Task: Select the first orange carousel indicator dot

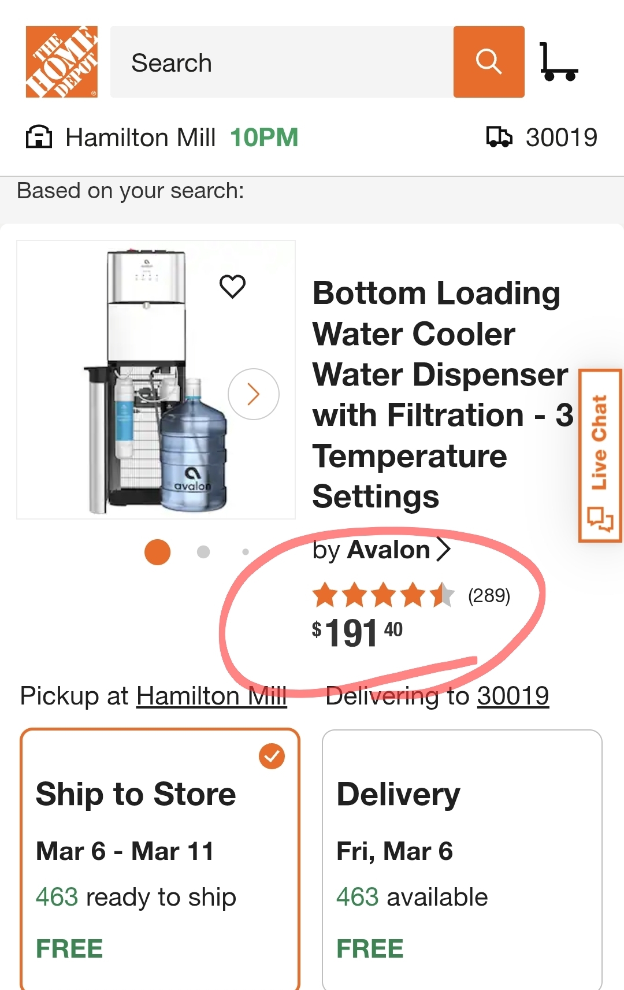Action: (x=157, y=552)
